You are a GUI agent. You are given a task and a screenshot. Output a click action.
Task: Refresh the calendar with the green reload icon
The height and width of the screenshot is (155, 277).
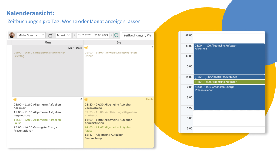116,35
